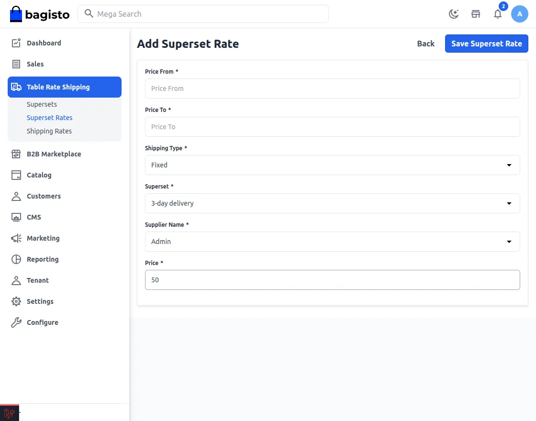
Task: Select Supersets in the sidebar submenu
Action: 42,104
